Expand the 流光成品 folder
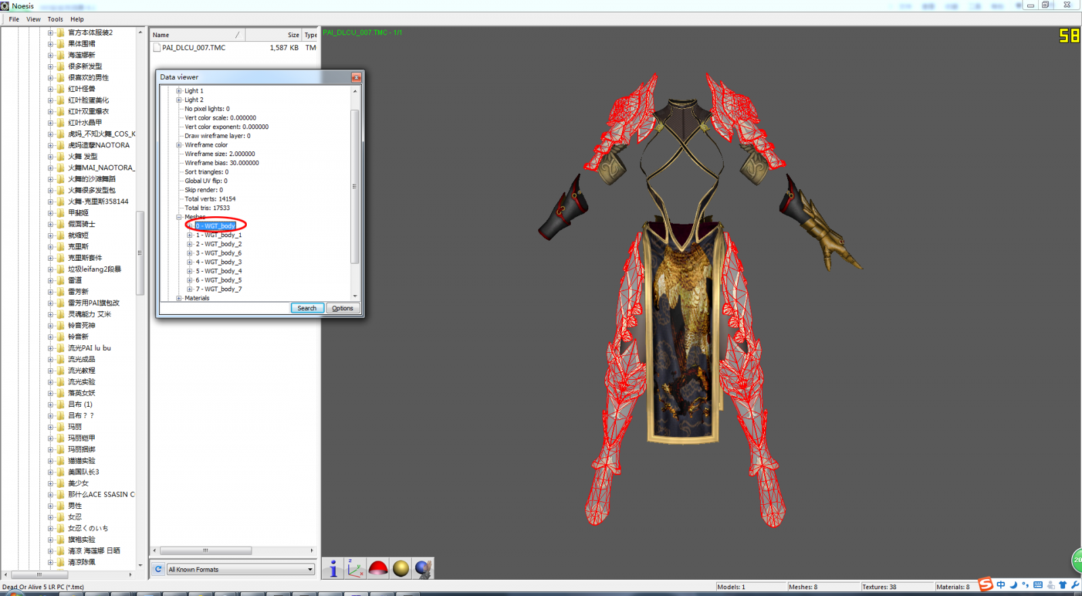This screenshot has width=1082, height=596. pos(50,359)
